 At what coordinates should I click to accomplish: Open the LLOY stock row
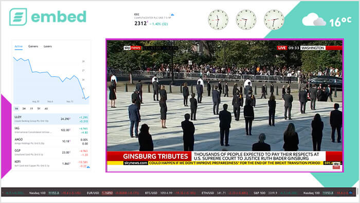tap(51, 119)
